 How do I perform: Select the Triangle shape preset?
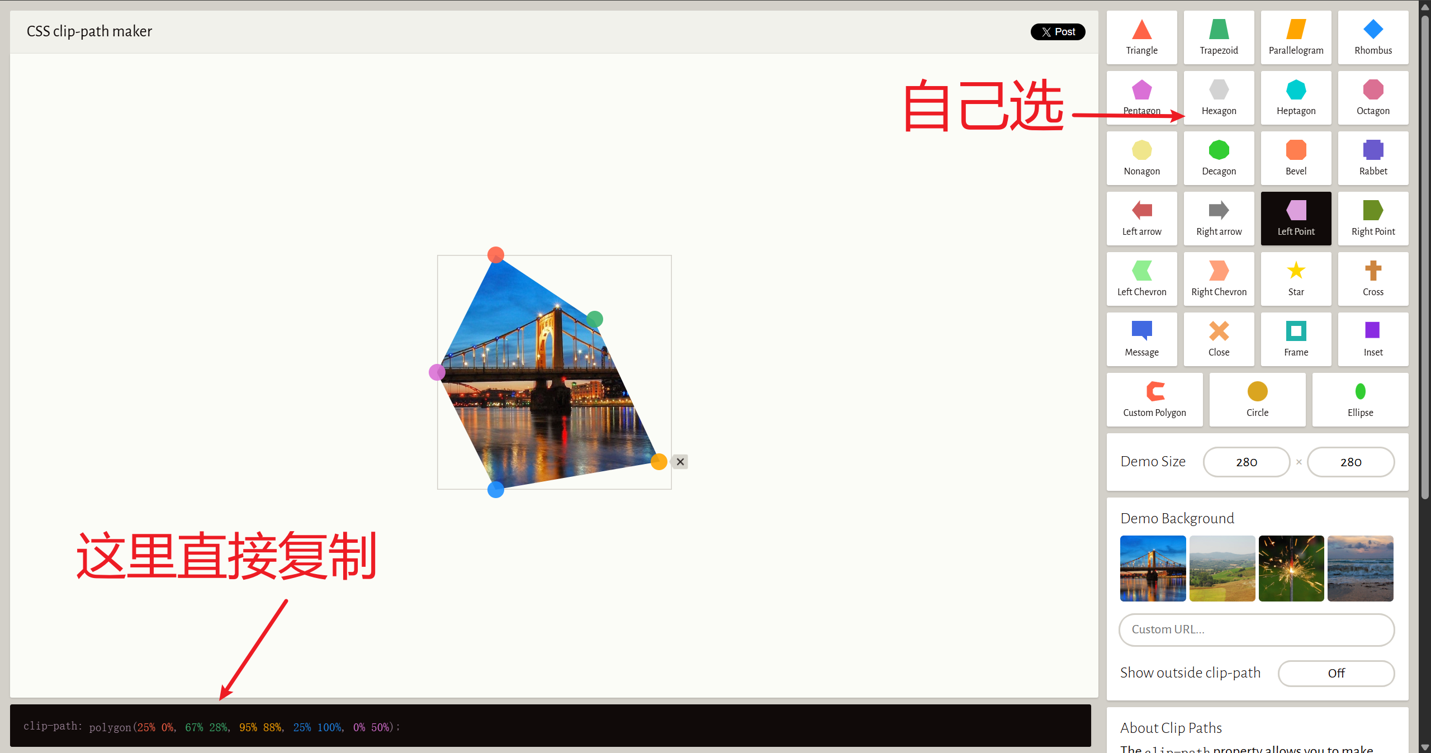click(x=1141, y=37)
